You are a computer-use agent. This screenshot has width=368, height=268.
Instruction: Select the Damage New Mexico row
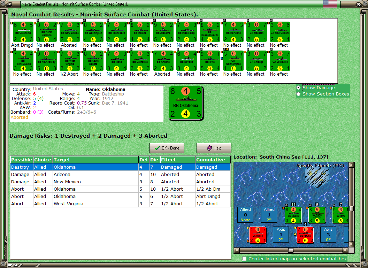(120, 182)
